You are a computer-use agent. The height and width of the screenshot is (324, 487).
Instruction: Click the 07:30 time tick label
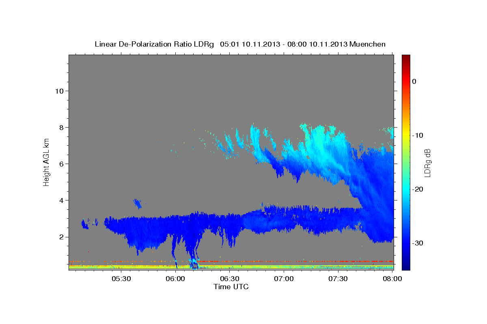click(338, 279)
